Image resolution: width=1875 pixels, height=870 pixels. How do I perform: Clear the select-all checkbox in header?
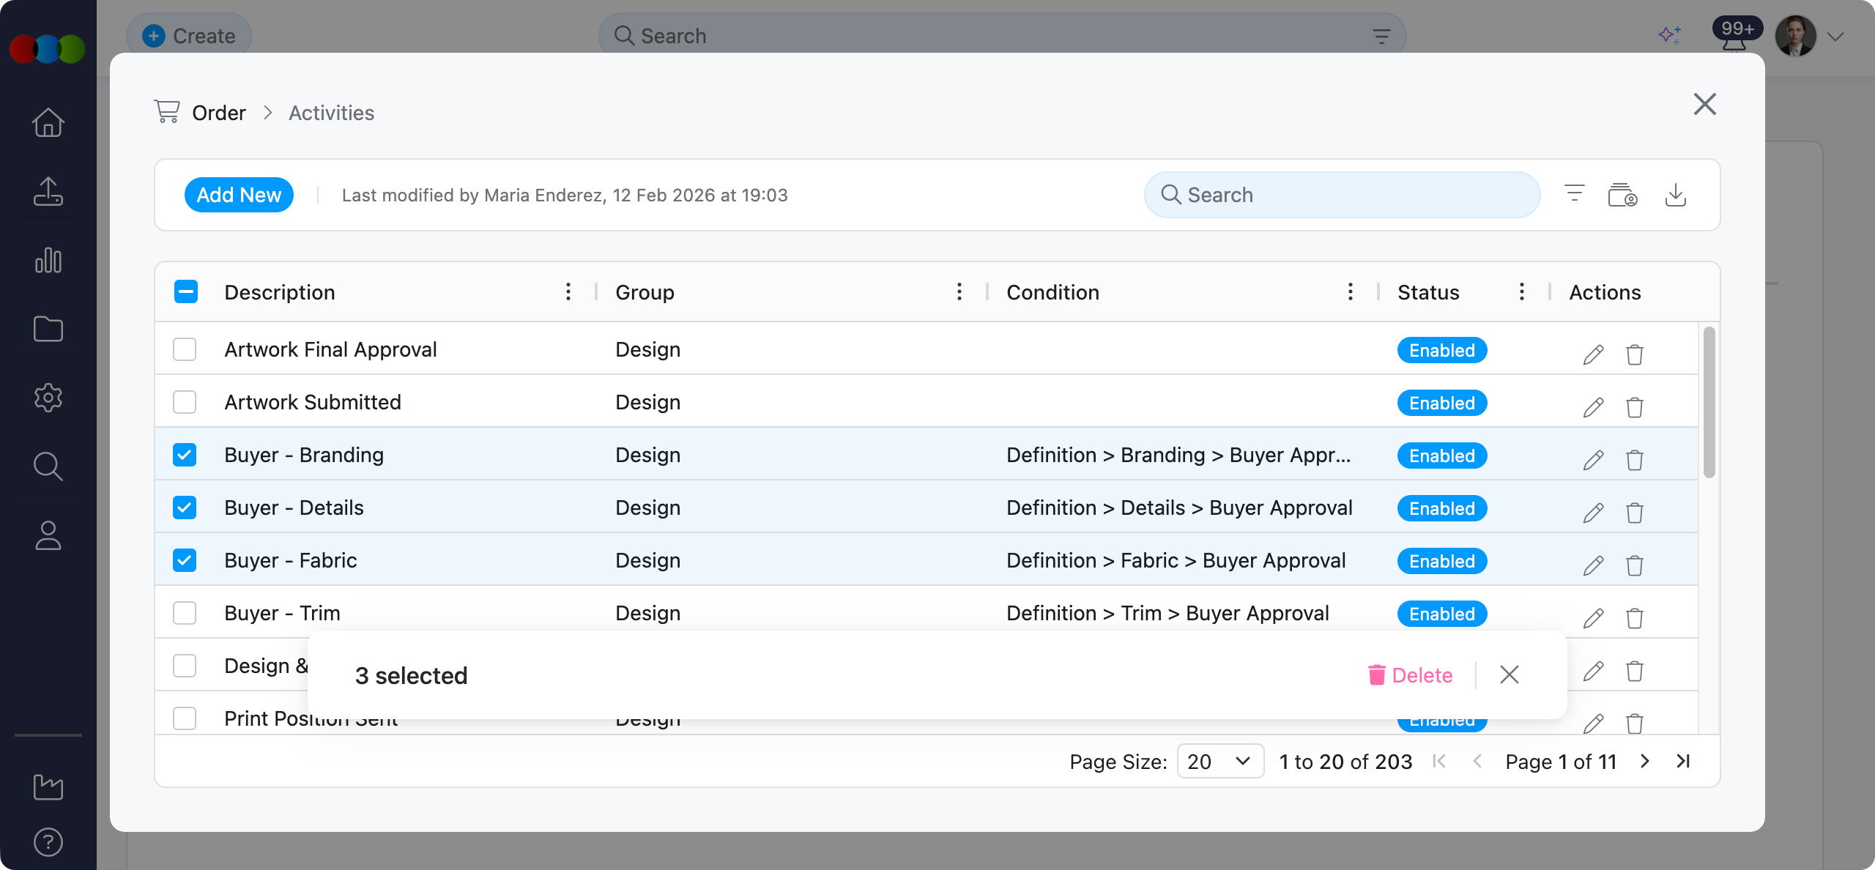185,291
